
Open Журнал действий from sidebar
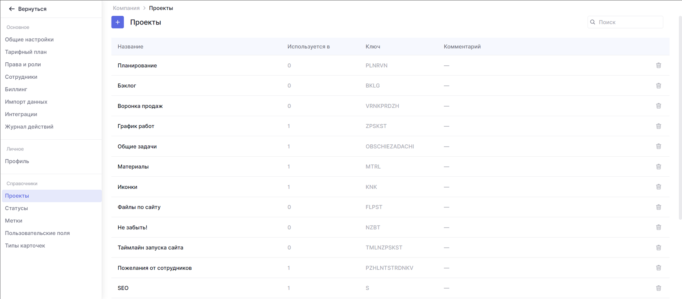coord(29,127)
